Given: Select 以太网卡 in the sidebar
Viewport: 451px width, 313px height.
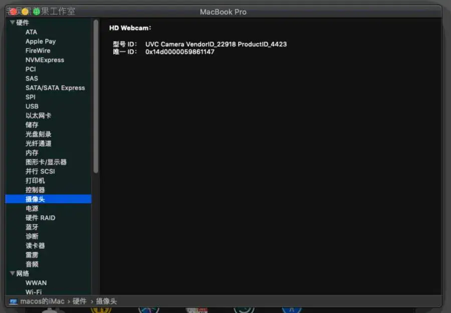Looking at the screenshot, I should tap(38, 116).
